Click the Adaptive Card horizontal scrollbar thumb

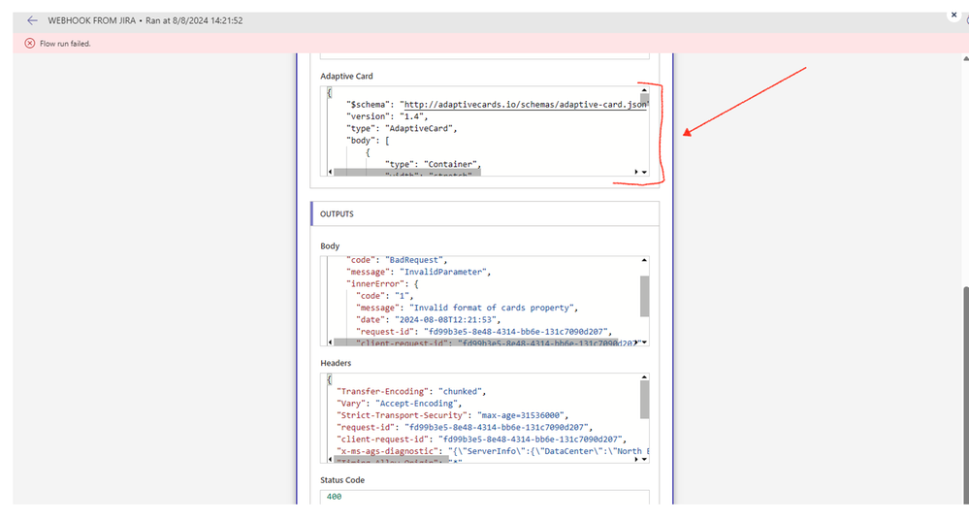click(407, 172)
